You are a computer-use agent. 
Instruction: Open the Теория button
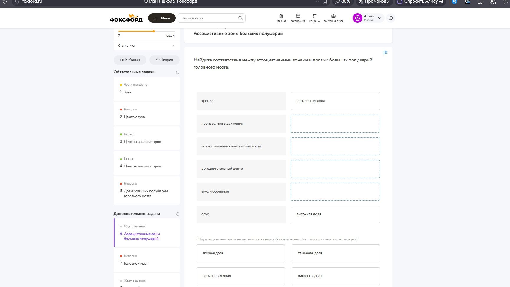pyautogui.click(x=164, y=60)
